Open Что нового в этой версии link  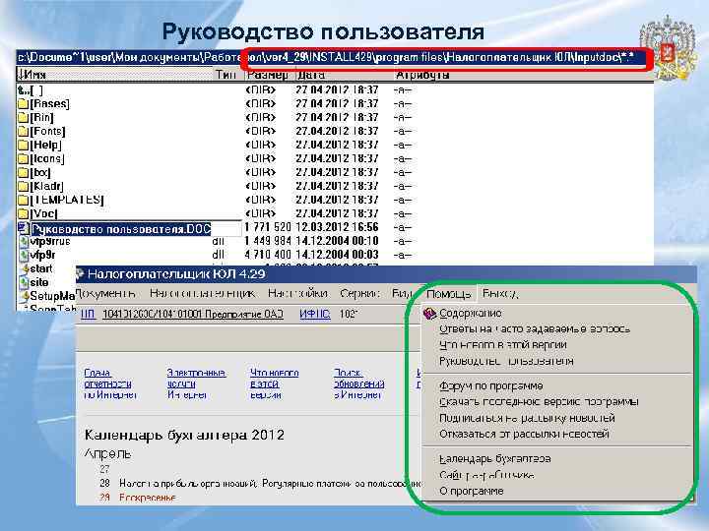(x=274, y=383)
